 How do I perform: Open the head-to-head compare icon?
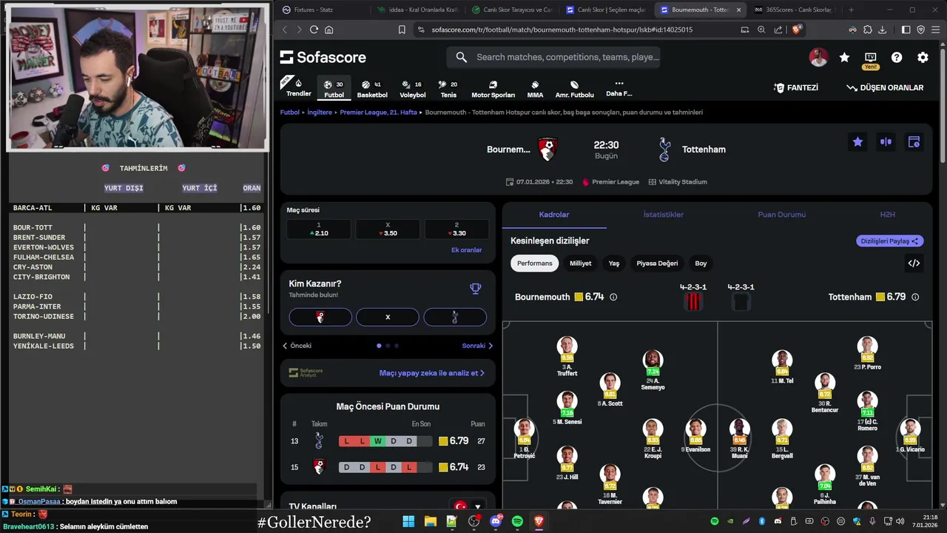[886, 142]
